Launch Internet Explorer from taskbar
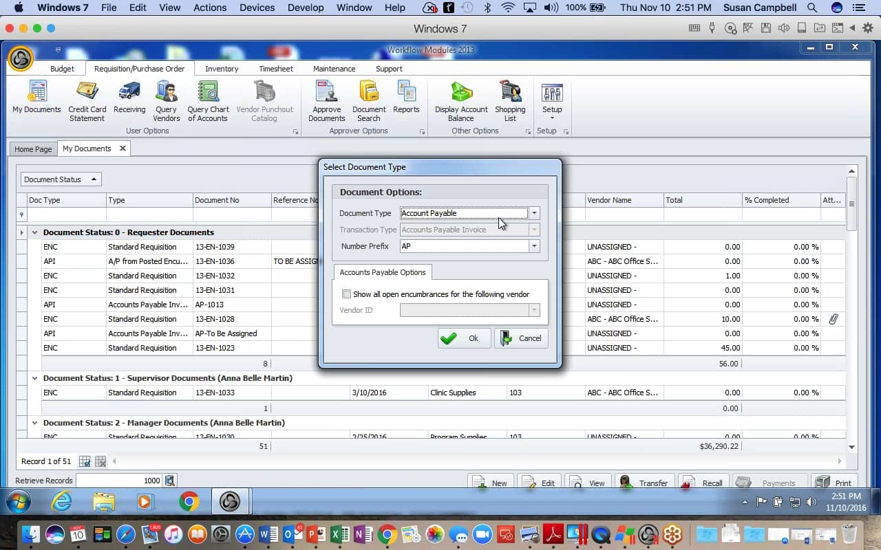The height and width of the screenshot is (550, 881). pyautogui.click(x=61, y=502)
